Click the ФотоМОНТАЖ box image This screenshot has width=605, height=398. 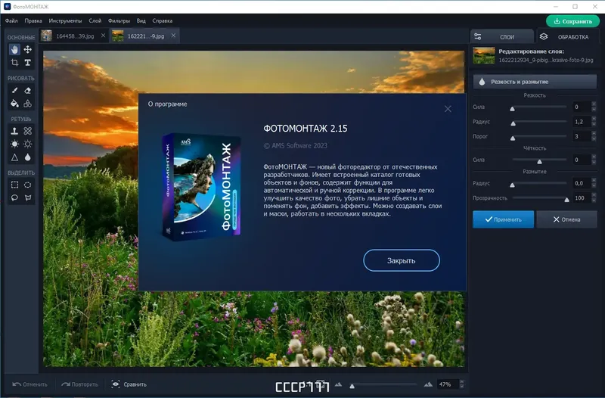pyautogui.click(x=201, y=186)
